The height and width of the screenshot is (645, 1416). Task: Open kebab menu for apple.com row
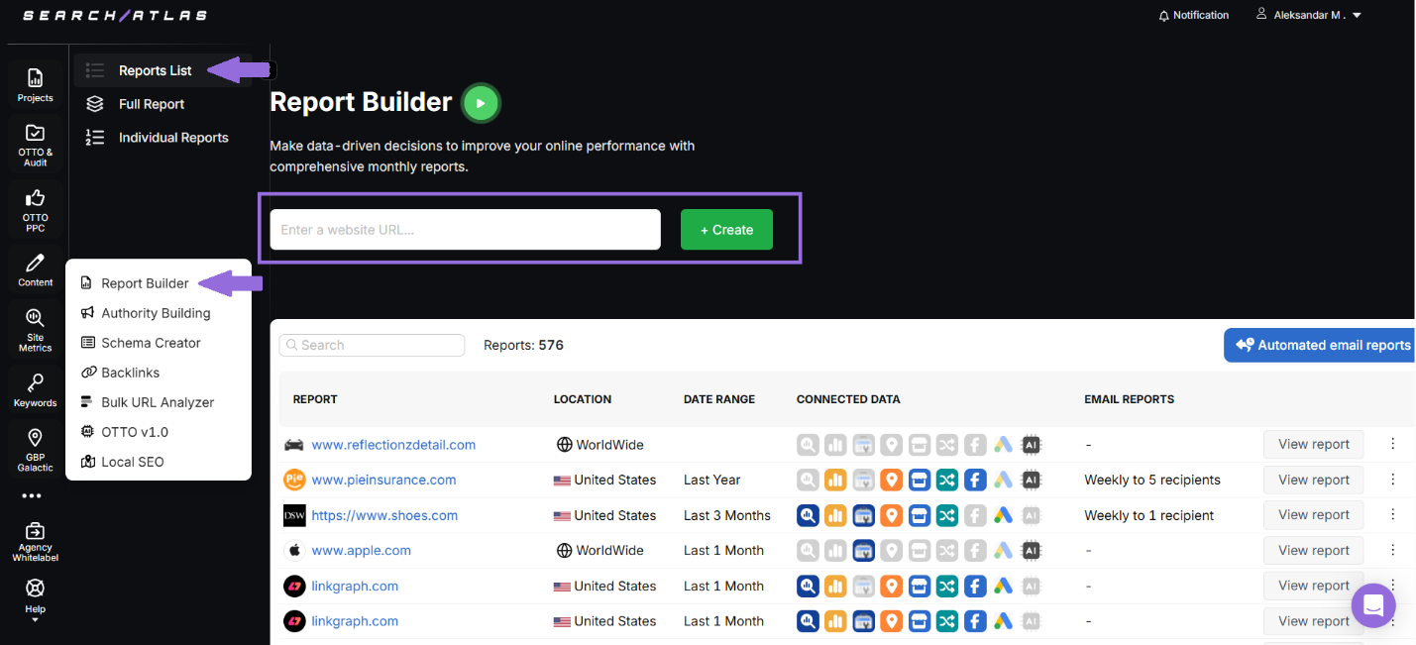pos(1392,550)
